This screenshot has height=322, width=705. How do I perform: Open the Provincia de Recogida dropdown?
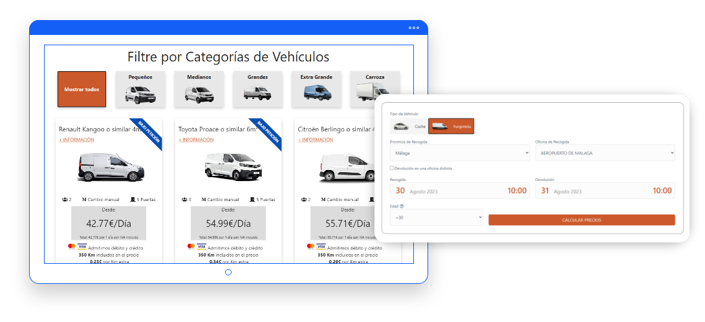459,153
